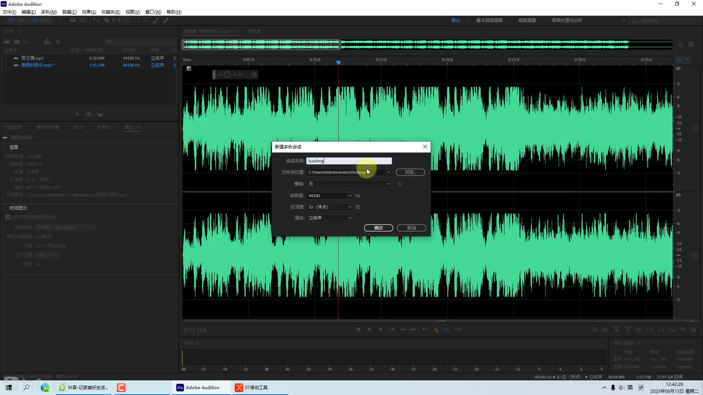Click playhead marker on timeline ruler
703x395 pixels.
[x=338, y=63]
